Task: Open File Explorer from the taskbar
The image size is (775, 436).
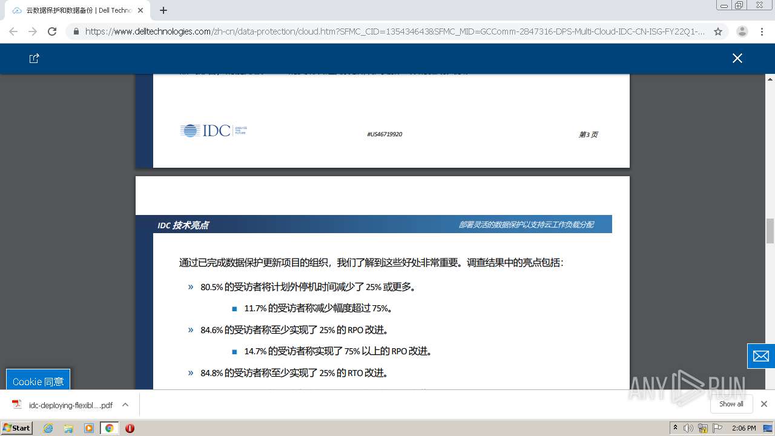Action: 68,428
